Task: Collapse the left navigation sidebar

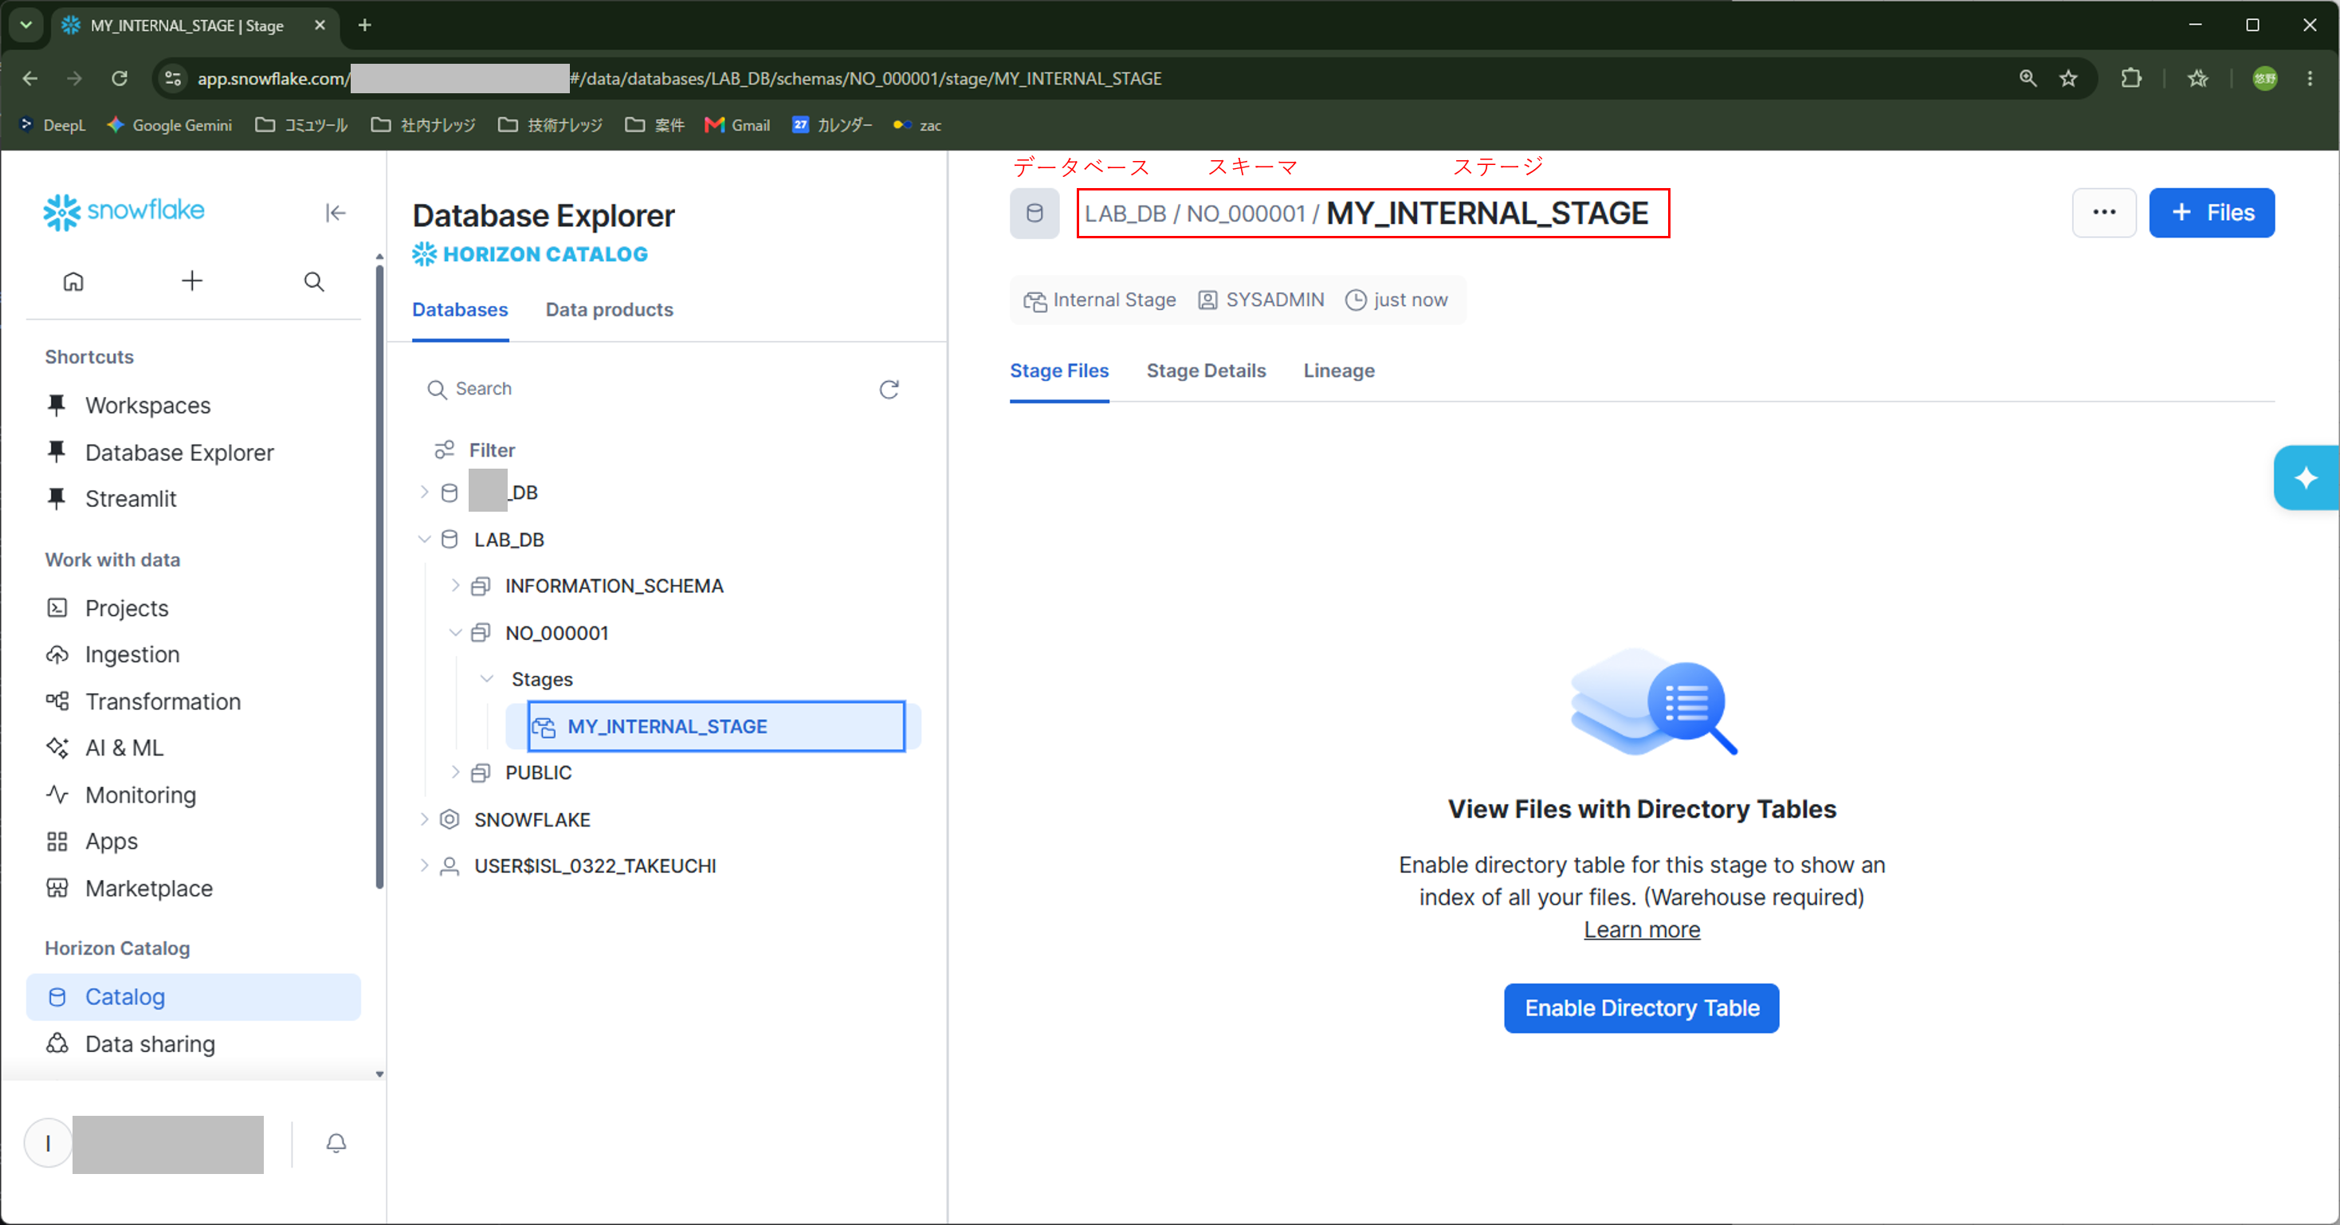Action: (336, 213)
